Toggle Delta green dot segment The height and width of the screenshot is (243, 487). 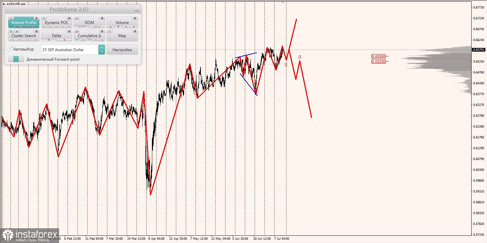(x=49, y=40)
